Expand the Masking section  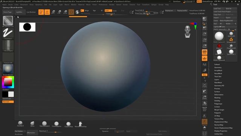click(217, 98)
